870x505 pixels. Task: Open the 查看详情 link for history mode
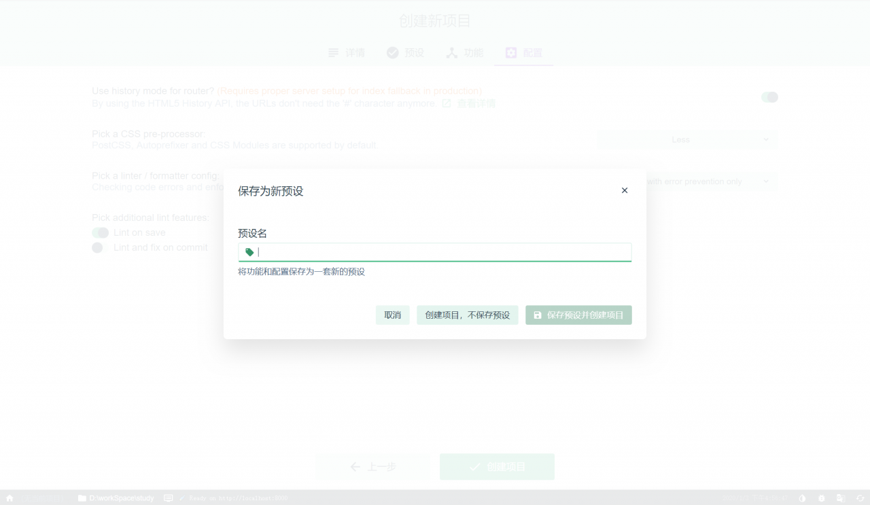(x=469, y=103)
